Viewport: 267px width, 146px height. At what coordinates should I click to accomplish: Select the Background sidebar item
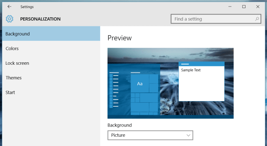click(x=51, y=34)
